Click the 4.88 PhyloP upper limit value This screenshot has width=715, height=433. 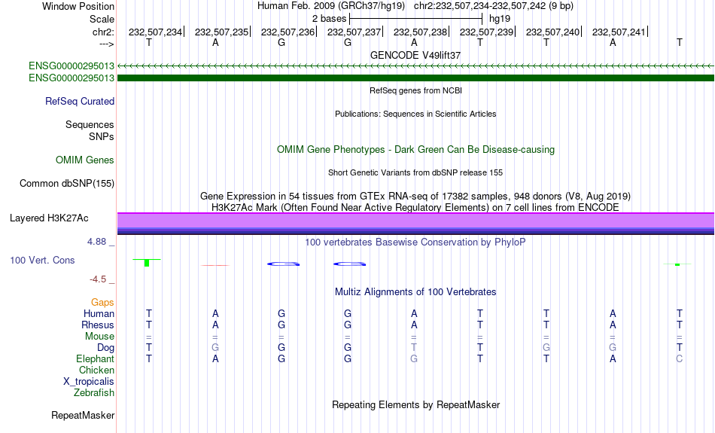click(96, 242)
